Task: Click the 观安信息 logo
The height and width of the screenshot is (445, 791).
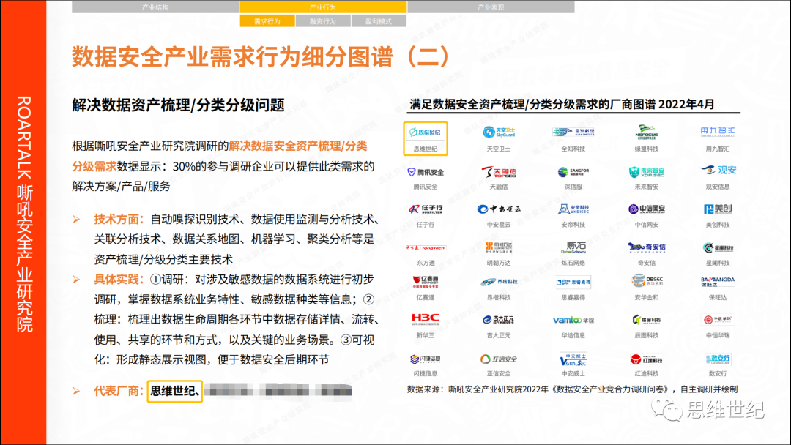Action: point(717,171)
